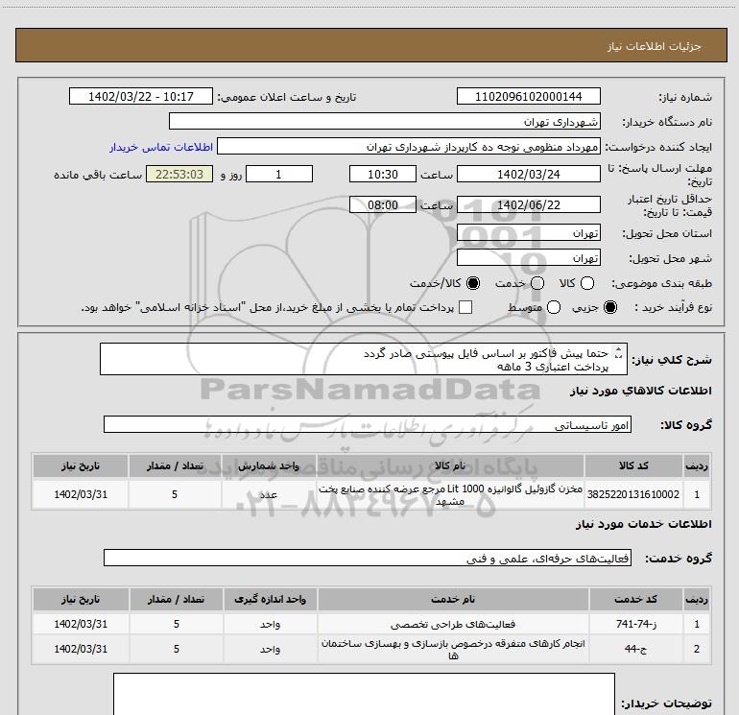Click the remaining days field showing 1
Viewport: 739px width, 715px height.
(279, 174)
